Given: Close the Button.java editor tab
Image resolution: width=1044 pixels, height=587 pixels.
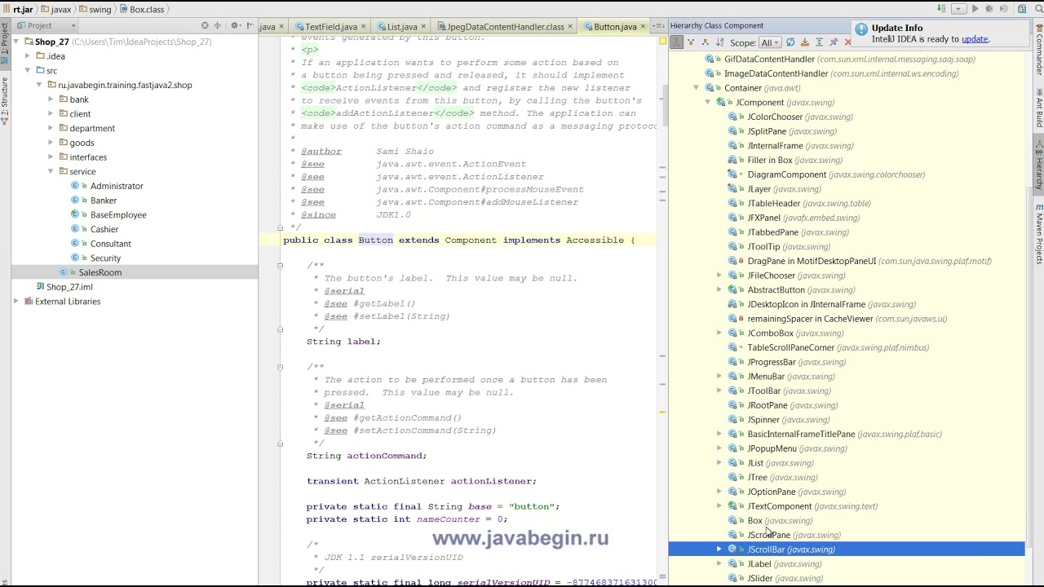Looking at the screenshot, I should (x=643, y=26).
